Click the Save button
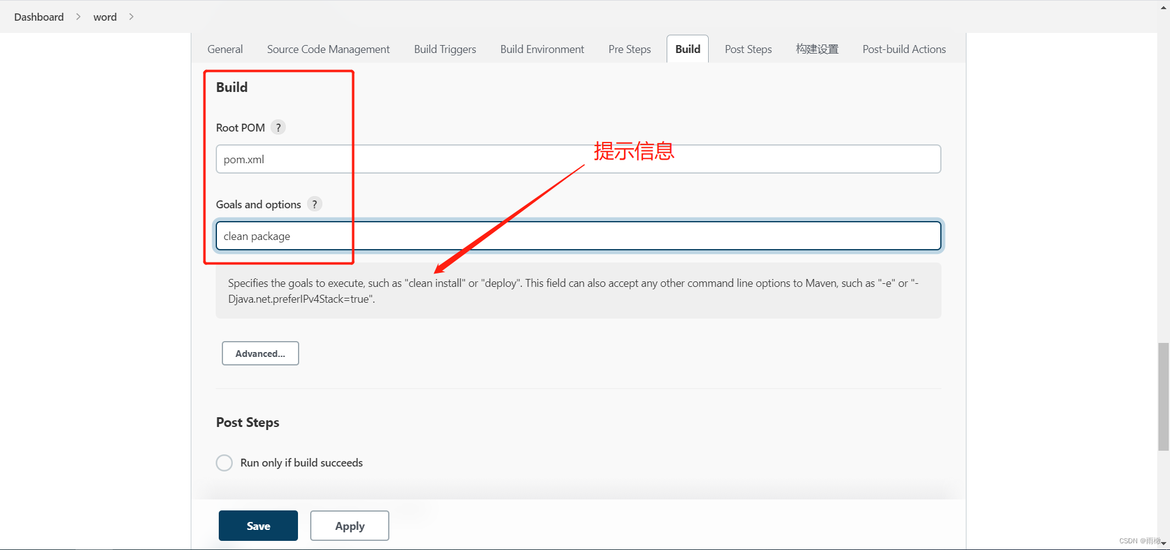Image resolution: width=1170 pixels, height=550 pixels. tap(258, 526)
